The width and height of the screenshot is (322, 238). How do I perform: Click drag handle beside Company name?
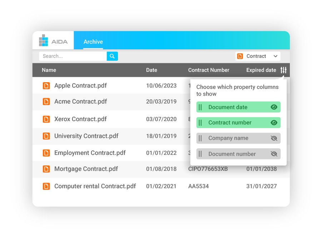(200, 138)
